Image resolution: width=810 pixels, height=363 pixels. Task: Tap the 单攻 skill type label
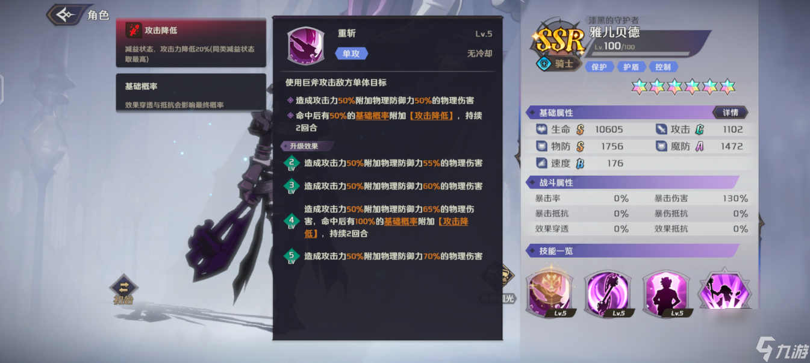coord(352,54)
